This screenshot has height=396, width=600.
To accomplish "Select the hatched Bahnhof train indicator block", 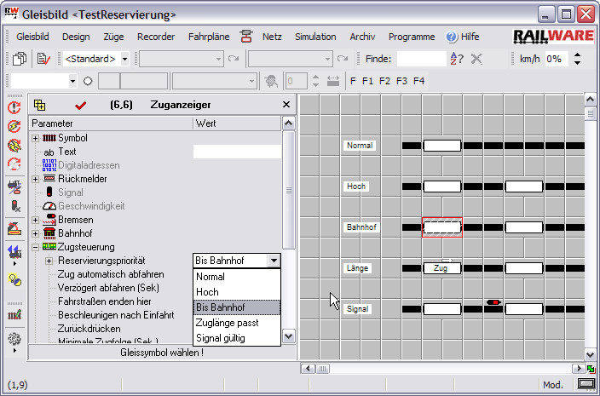I will pos(442,227).
